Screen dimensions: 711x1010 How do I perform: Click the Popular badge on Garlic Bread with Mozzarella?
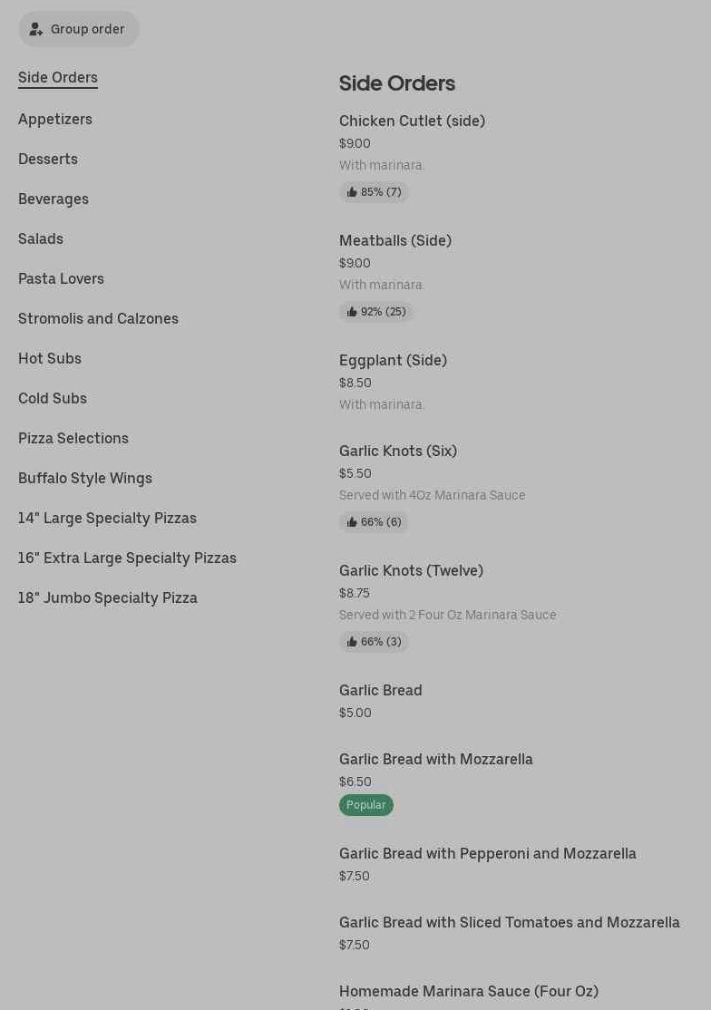tap(365, 805)
